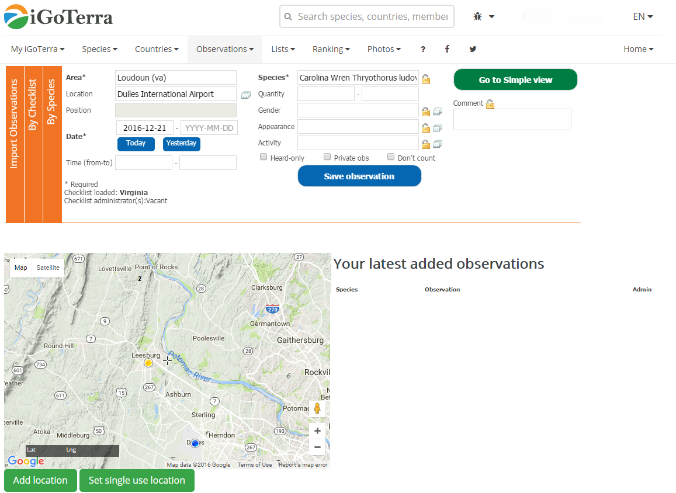Switch map to Satellite view
This screenshot has height=493, width=676.
[48, 268]
